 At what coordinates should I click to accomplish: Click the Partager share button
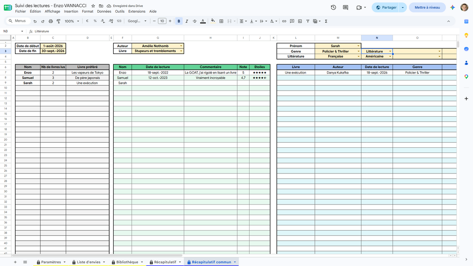(x=386, y=7)
